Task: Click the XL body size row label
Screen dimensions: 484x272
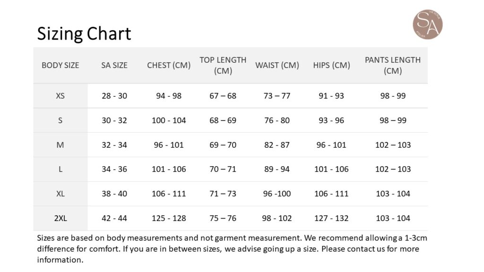Action: pos(60,194)
